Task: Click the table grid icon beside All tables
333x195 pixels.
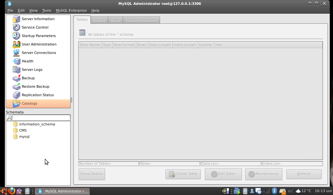Action: pyautogui.click(x=82, y=33)
